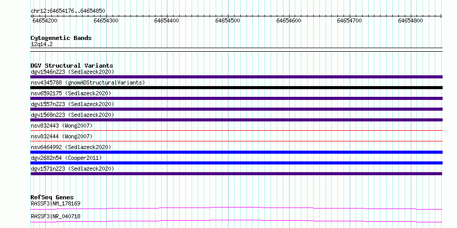Select the 12q14.2 band label

pyautogui.click(x=42, y=45)
